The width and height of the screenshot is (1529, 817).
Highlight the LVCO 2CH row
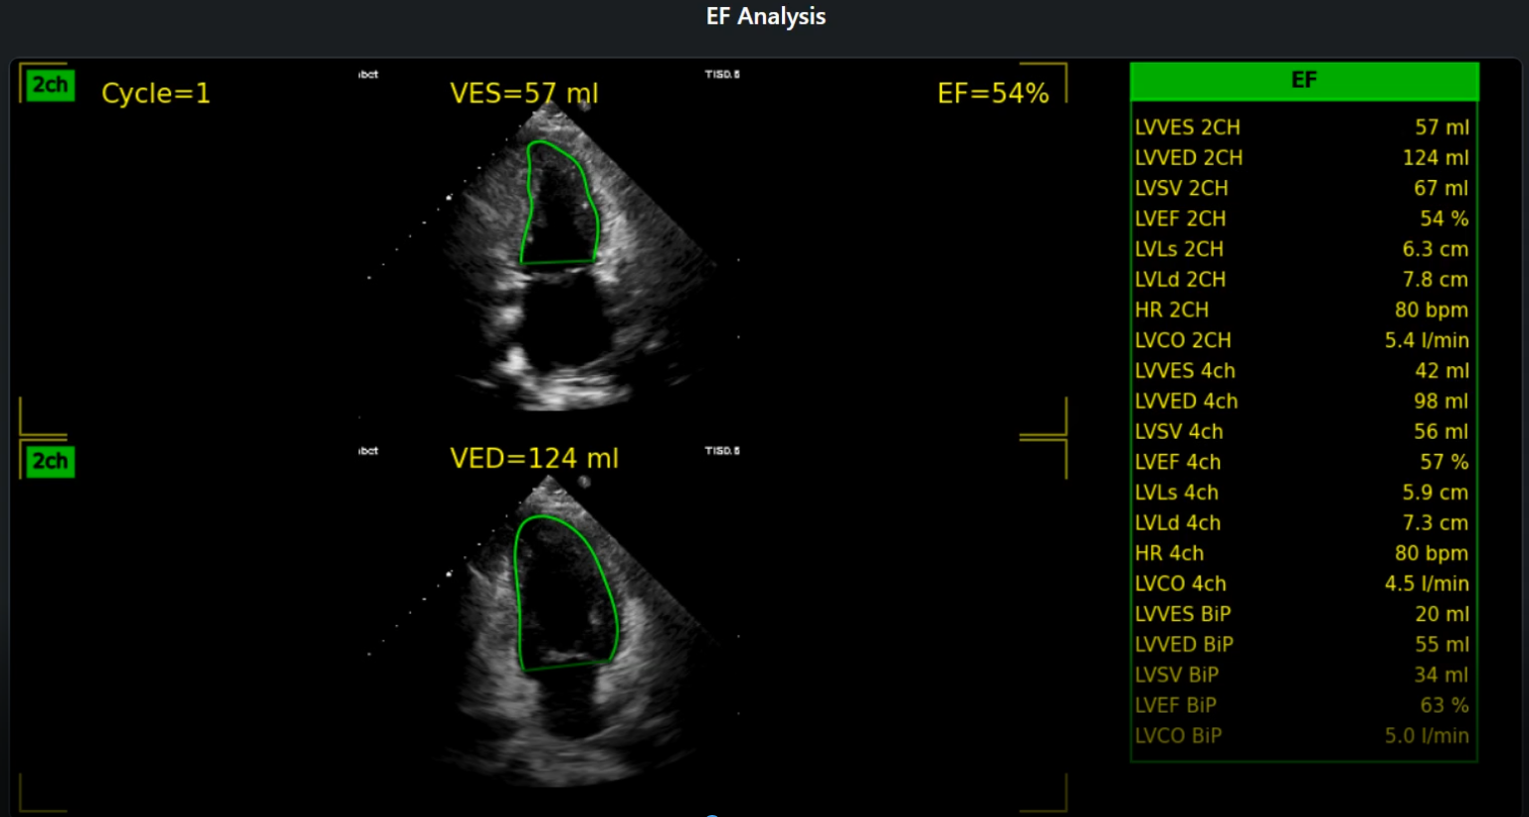[1301, 340]
